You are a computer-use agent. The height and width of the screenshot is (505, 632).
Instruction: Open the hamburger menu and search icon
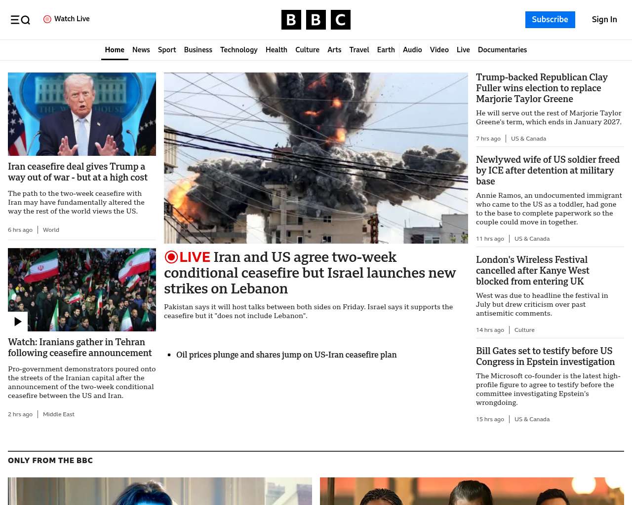click(20, 20)
